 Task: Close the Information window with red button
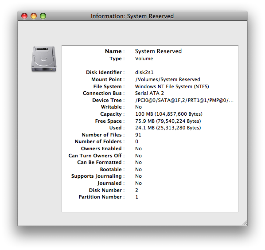[x=24, y=16]
